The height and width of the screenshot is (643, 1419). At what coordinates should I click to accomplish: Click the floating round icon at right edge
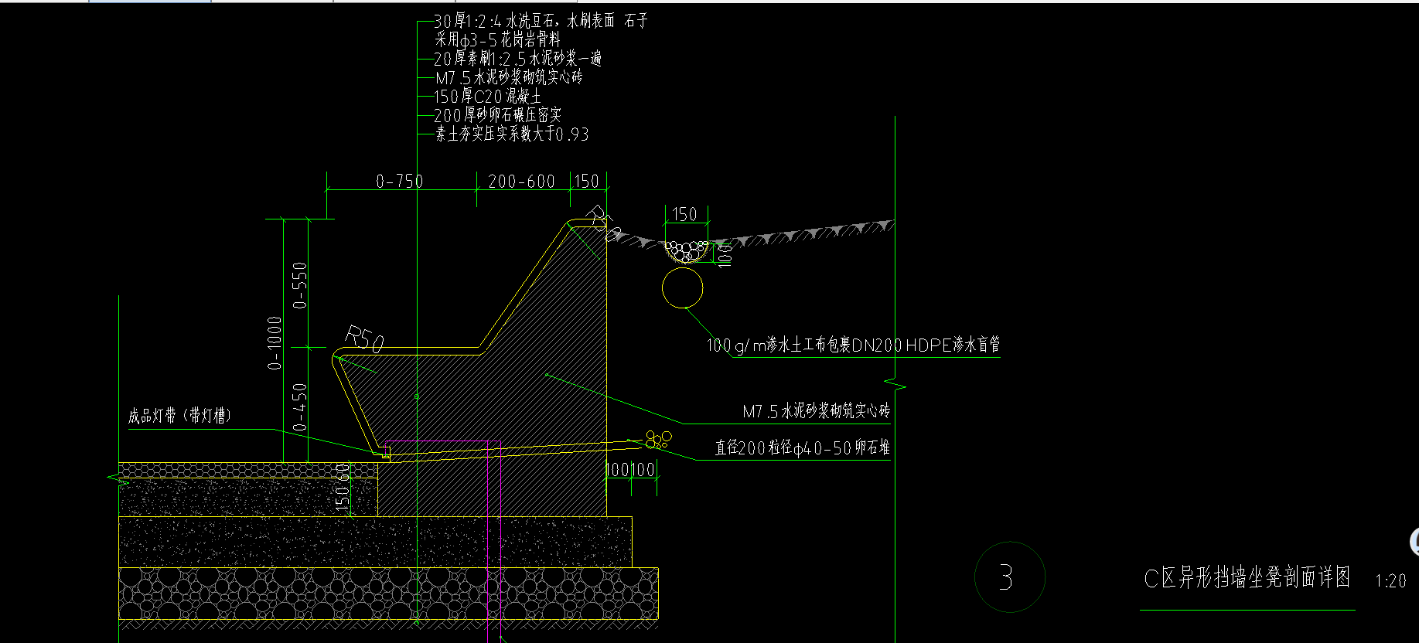[1414, 542]
